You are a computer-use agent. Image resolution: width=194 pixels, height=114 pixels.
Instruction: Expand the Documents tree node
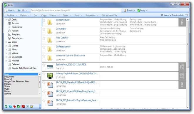[6, 57]
